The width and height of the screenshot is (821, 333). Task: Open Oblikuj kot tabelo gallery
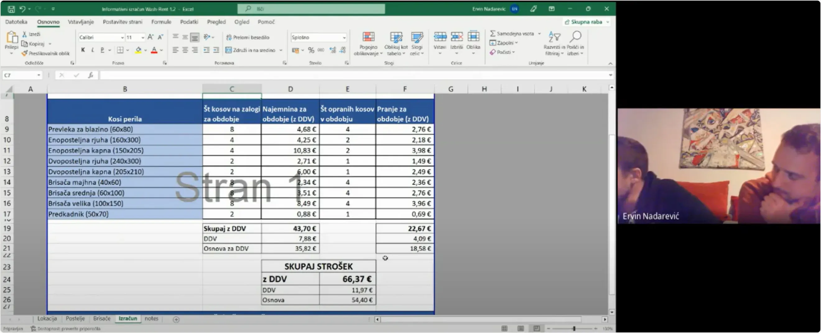(396, 43)
